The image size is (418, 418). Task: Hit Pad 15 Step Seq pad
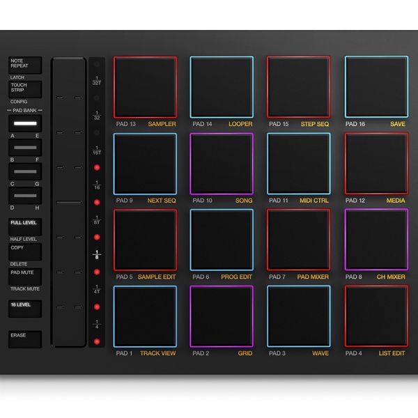298,87
